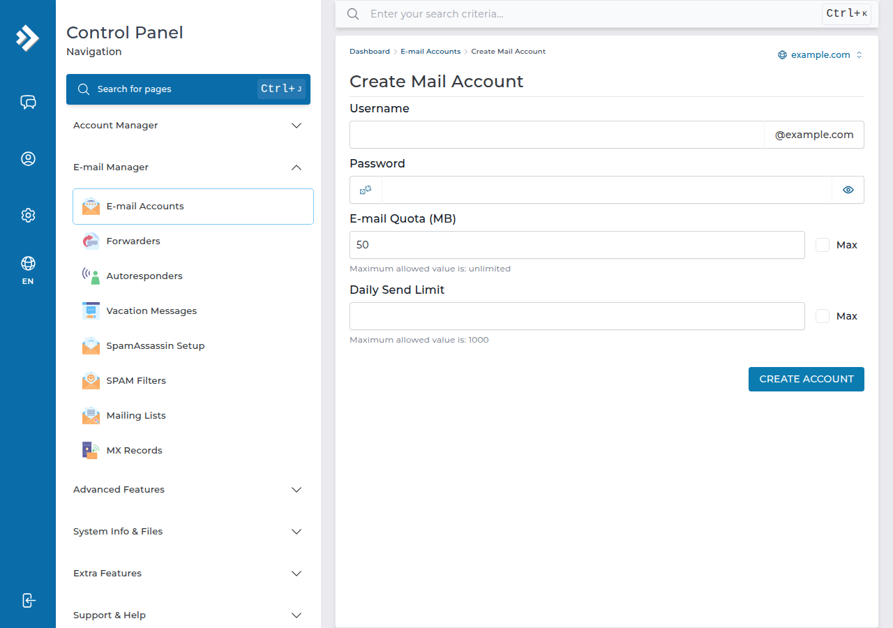Click the MX Records icon
Screen dimensions: 893x628
click(91, 450)
